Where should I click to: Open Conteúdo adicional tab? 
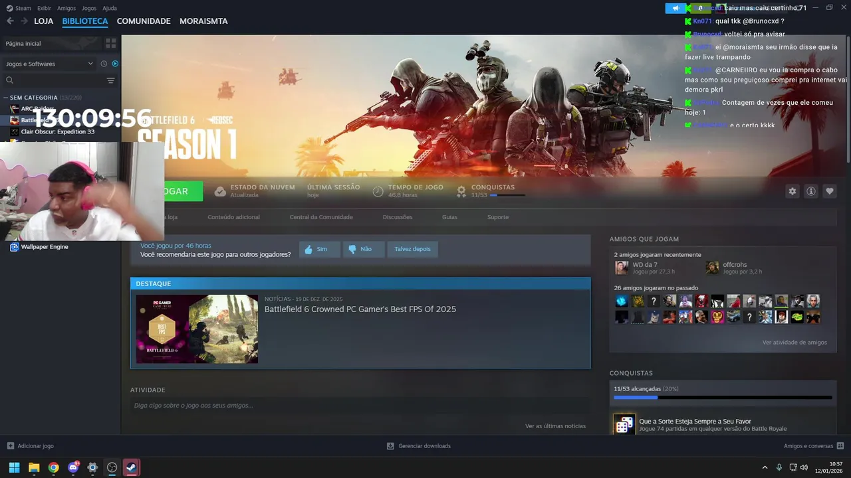tap(233, 217)
